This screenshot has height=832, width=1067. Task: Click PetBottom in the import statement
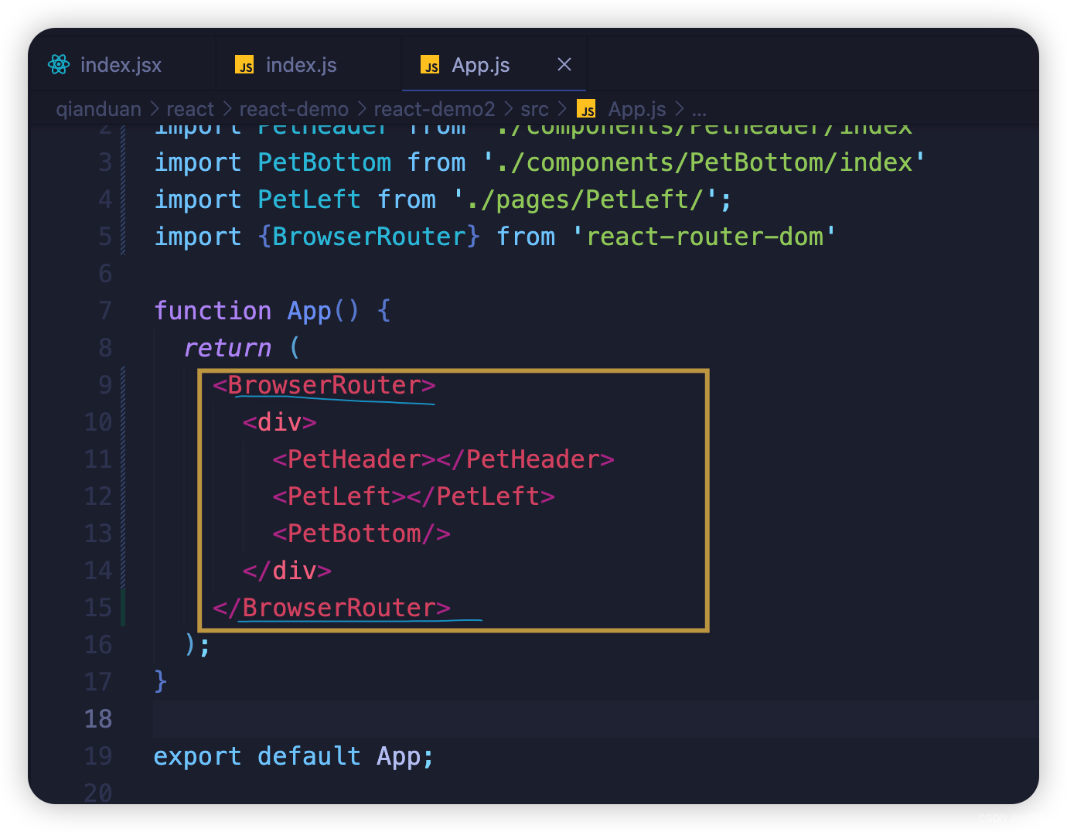tap(324, 162)
